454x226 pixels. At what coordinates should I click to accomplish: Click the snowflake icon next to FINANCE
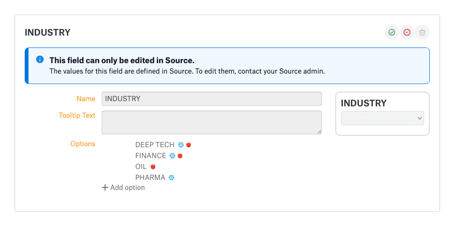click(172, 156)
